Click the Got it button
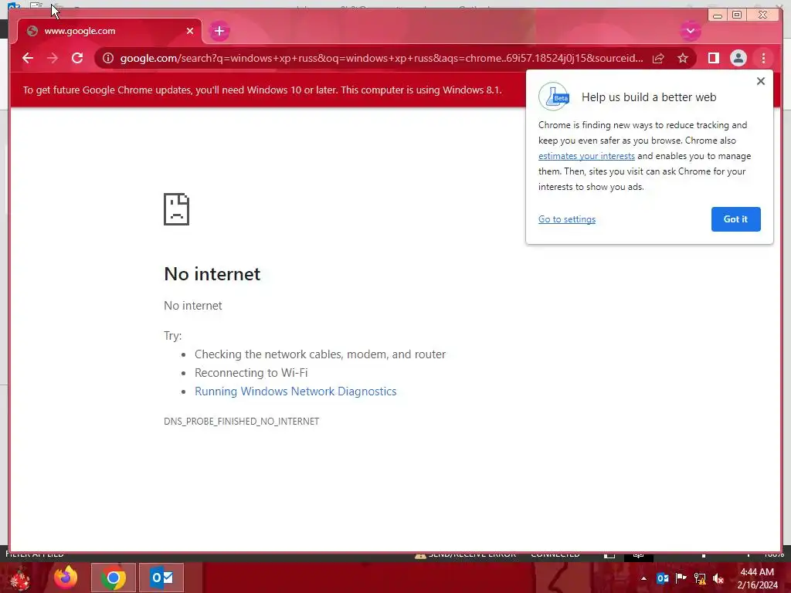This screenshot has width=791, height=593. (x=735, y=219)
